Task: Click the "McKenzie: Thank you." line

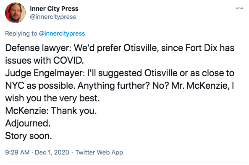Action: 51,111
